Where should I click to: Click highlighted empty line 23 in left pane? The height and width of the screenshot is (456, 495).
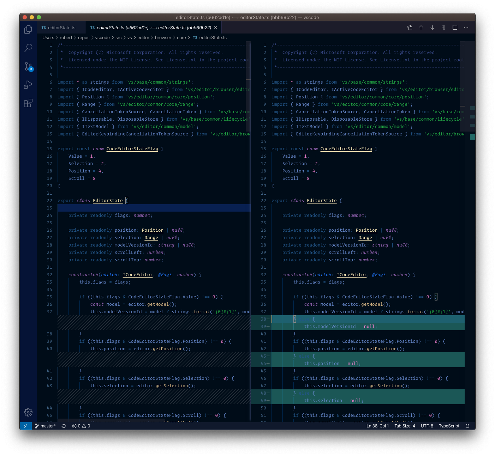click(154, 208)
